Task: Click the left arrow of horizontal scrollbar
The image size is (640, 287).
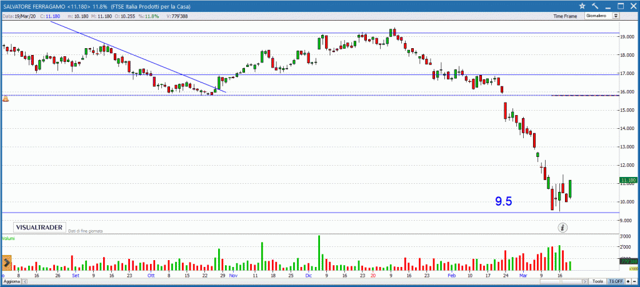Action: (23, 282)
